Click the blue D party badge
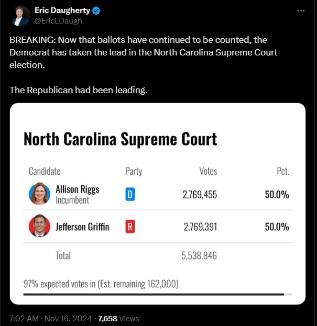This screenshot has height=326, width=317. pyautogui.click(x=130, y=194)
